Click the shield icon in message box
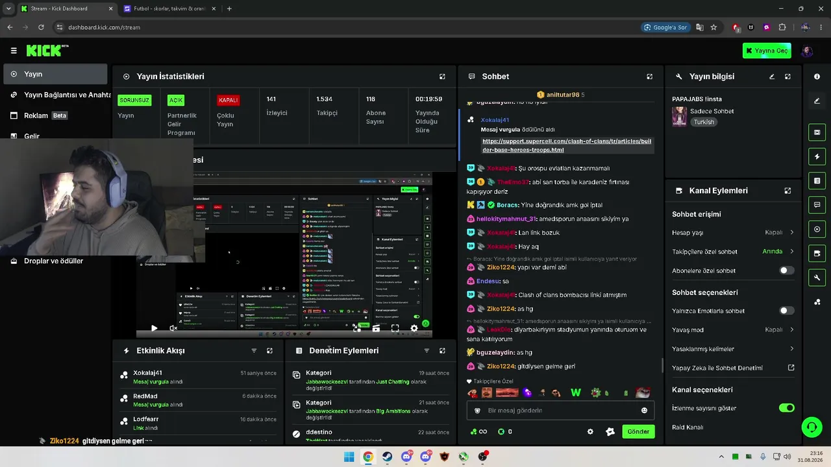The width and height of the screenshot is (831, 467). tap(478, 411)
